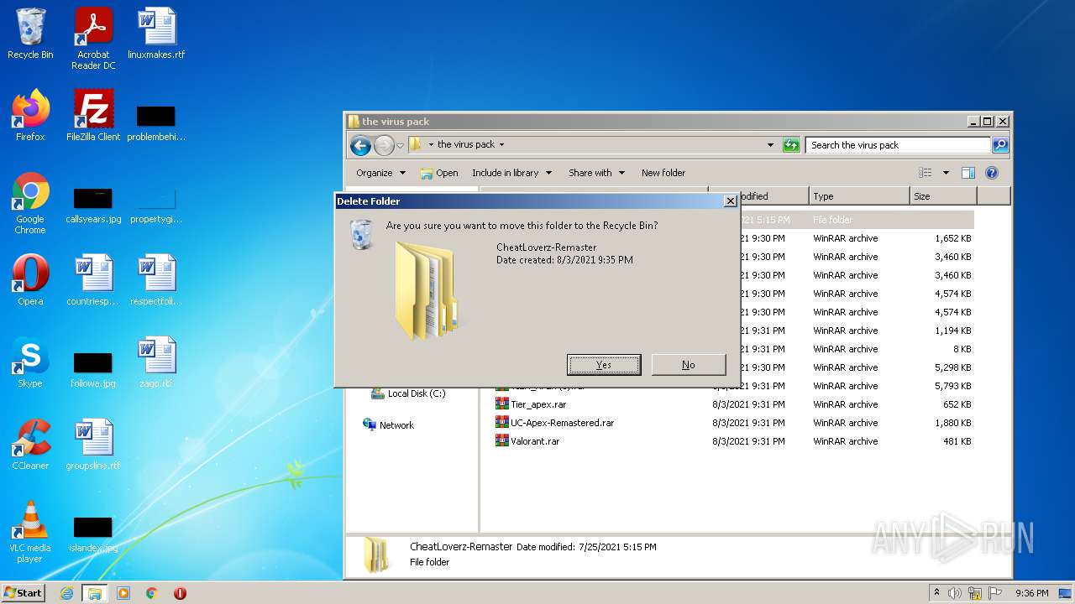Open Opera from the taskbar
Screen dimensions: 1075x604
(x=180, y=593)
